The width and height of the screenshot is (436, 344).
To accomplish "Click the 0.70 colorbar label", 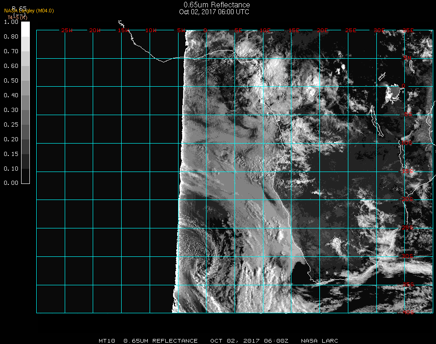I will 11,51.
